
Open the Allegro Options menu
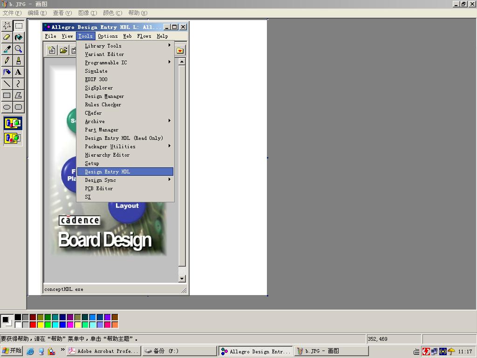point(108,36)
